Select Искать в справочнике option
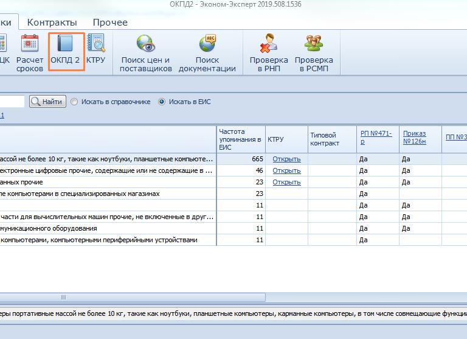467x339 pixels. (x=111, y=102)
